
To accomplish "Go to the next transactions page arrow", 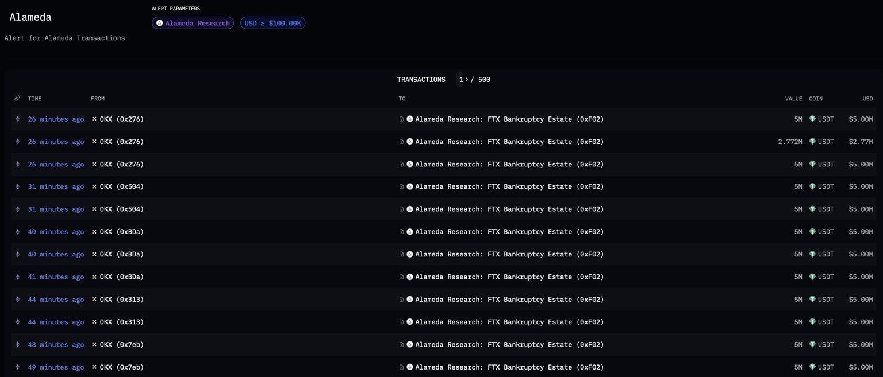I will click(x=467, y=80).
